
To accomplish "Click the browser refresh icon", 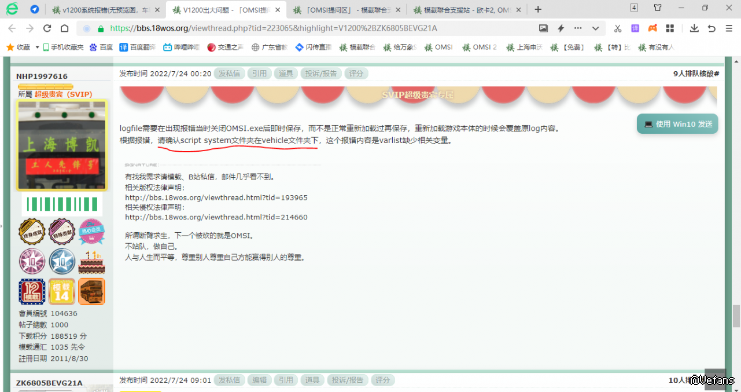I will point(47,28).
